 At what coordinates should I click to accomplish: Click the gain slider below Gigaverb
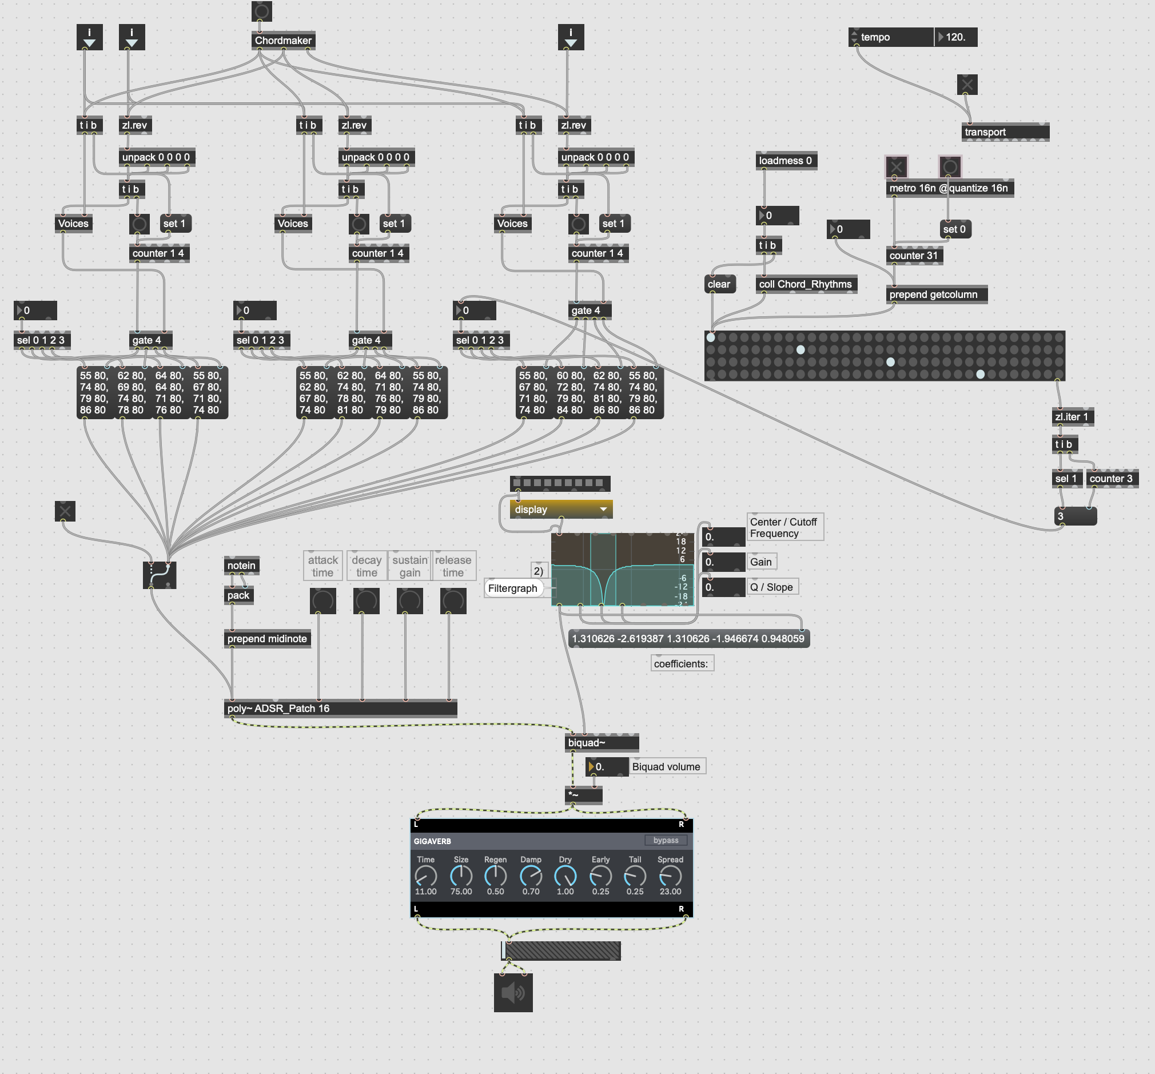pyautogui.click(x=561, y=951)
